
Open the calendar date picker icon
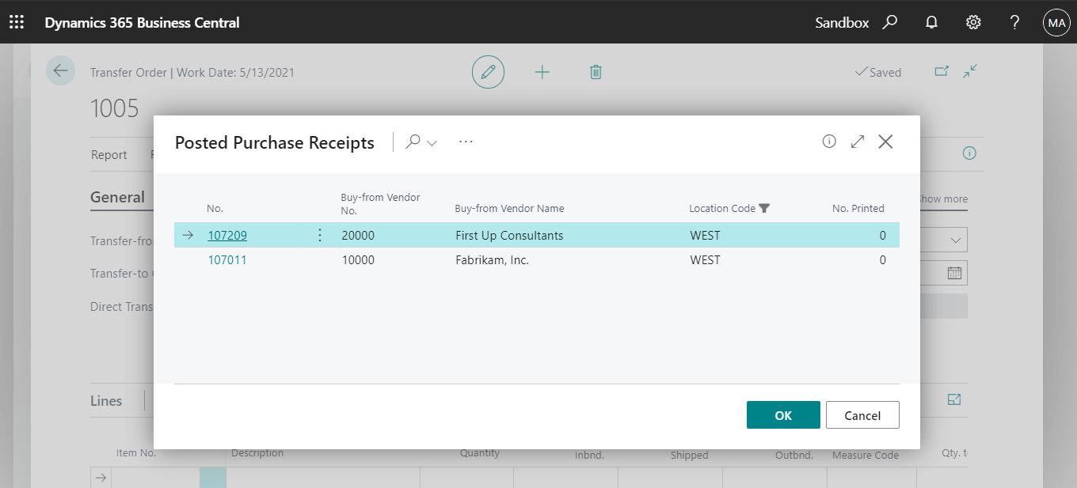coord(956,273)
